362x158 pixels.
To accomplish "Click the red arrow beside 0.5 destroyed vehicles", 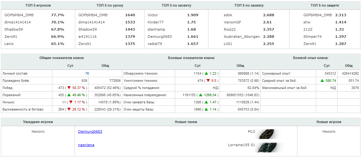I will tap(208, 81).
